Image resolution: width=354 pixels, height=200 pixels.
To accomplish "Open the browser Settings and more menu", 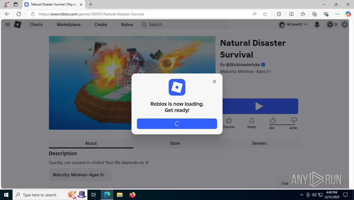I will click(337, 14).
